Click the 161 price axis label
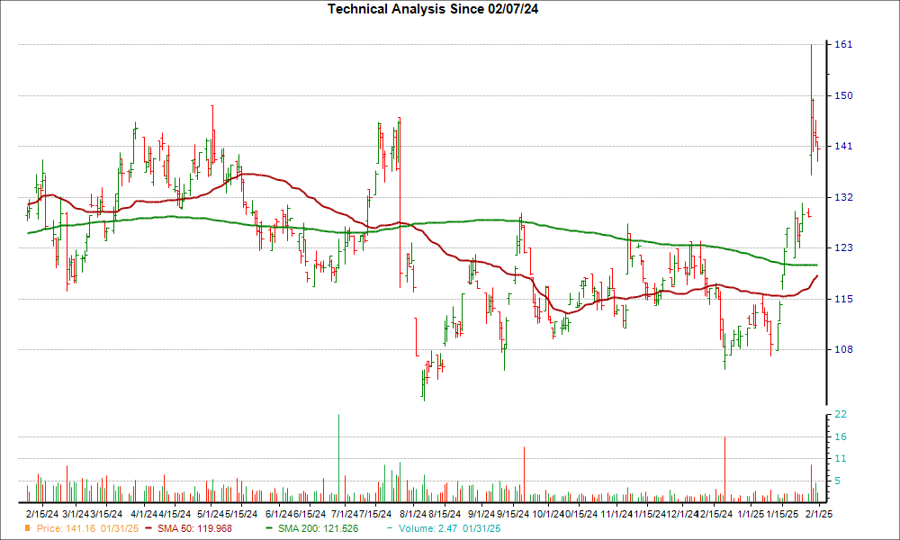 point(843,45)
